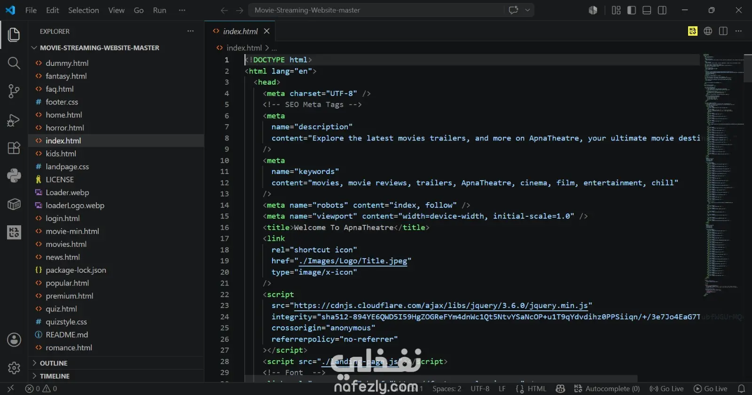Screen dimensions: 752x395
Task: Toggle the Secondary Side Bar visibility
Action: click(x=662, y=10)
